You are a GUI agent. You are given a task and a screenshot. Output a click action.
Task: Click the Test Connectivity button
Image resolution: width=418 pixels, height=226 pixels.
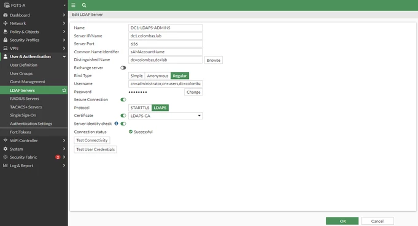point(92,140)
